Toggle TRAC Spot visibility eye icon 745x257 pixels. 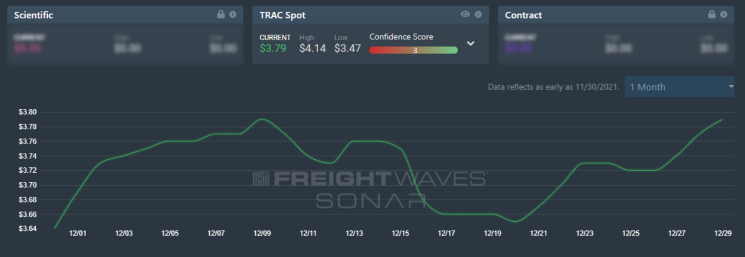pyautogui.click(x=466, y=14)
